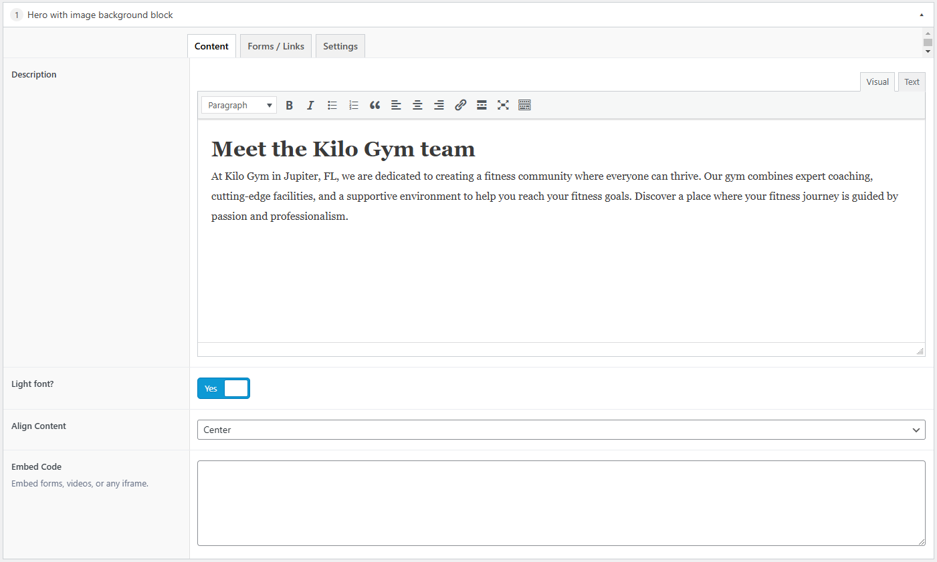
Task: Enter fullscreen editor mode
Action: click(x=503, y=105)
